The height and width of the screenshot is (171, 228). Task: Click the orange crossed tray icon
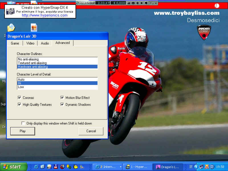(x=207, y=167)
